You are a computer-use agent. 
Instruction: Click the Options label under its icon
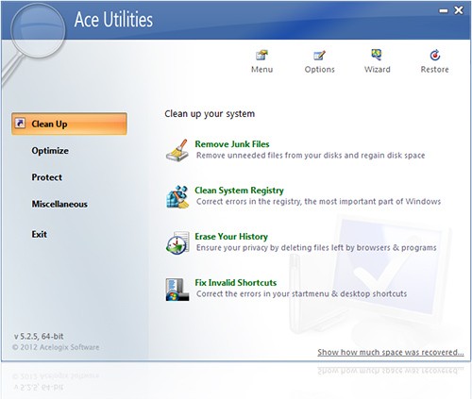point(319,70)
